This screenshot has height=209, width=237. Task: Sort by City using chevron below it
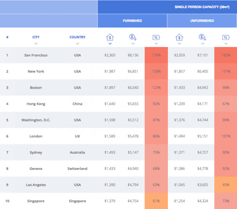point(36,44)
